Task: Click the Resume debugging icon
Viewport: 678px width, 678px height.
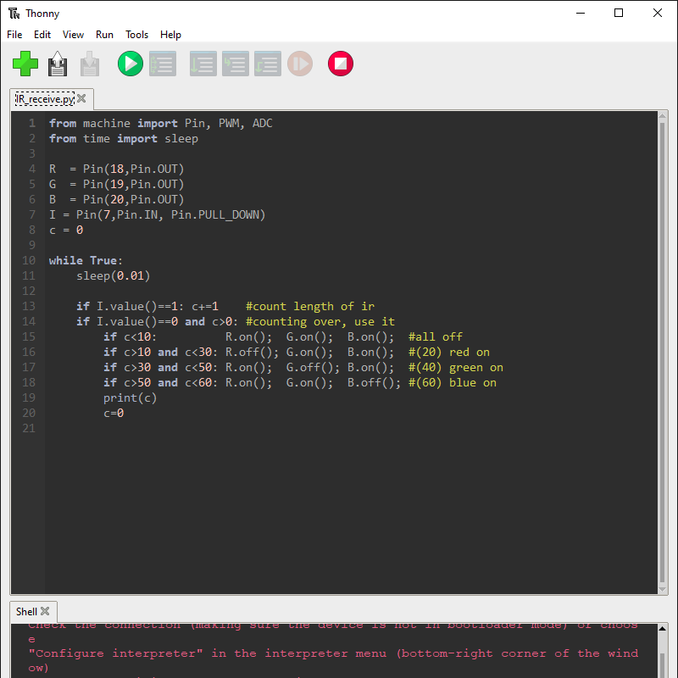Action: point(300,64)
